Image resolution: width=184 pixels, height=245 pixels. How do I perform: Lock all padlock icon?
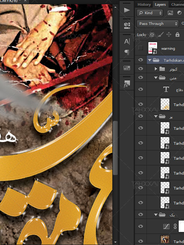(x=177, y=34)
